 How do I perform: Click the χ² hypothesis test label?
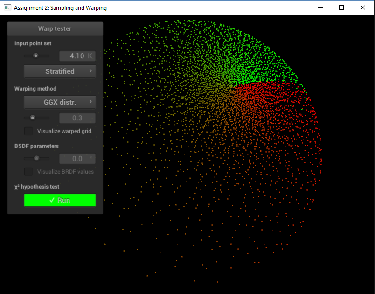click(x=37, y=187)
